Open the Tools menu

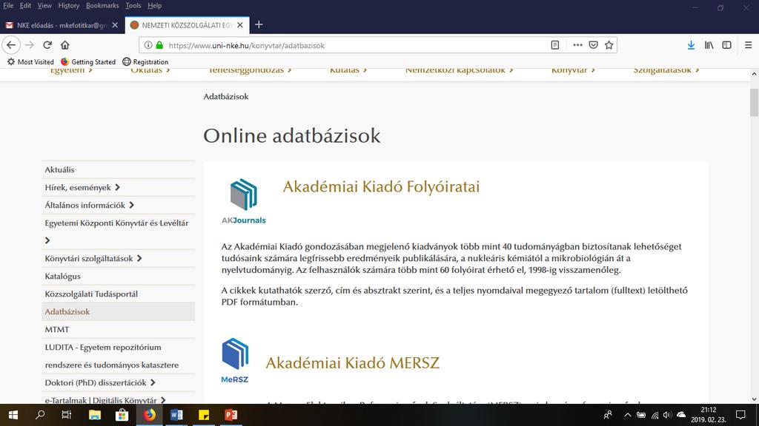tap(133, 5)
